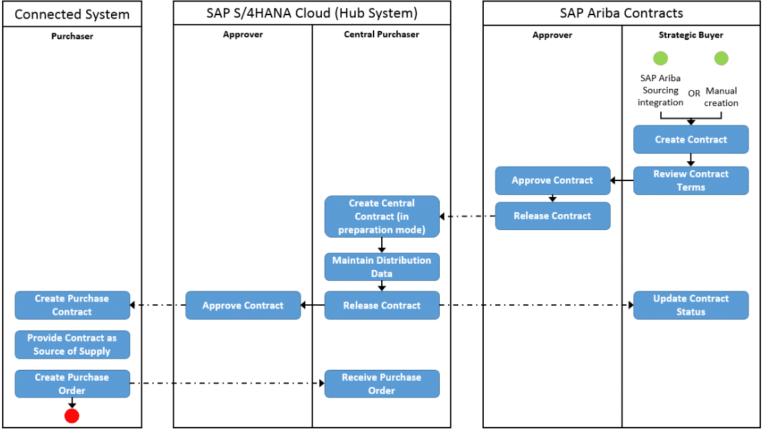Viewport: 763px width, 429px height.
Task: Click the green start circle above Manual creation
Action: click(x=721, y=59)
